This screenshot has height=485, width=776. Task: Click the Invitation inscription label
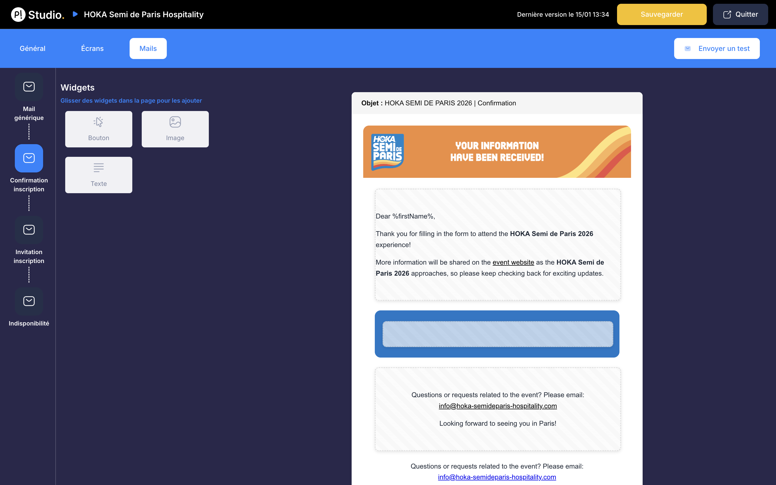(29, 256)
